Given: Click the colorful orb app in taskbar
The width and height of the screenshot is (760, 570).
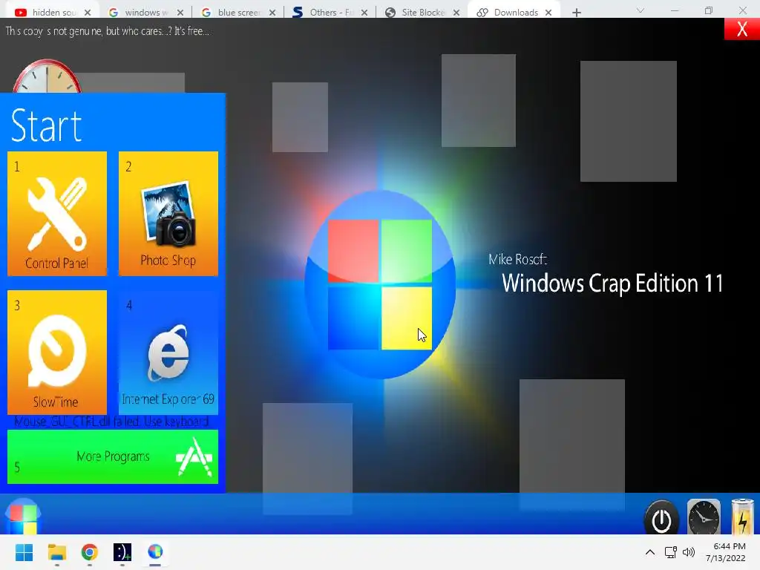Looking at the screenshot, I should pyautogui.click(x=155, y=552).
